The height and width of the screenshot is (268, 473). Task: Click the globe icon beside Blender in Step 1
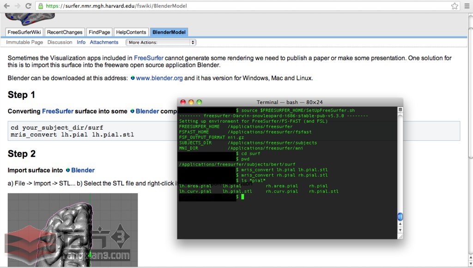(132, 111)
